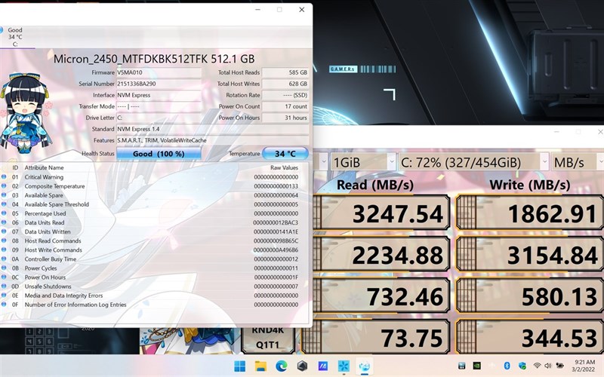The width and height of the screenshot is (604, 377).
Task: Click the status dot for Power Cycles
Action: pyautogui.click(x=4, y=268)
